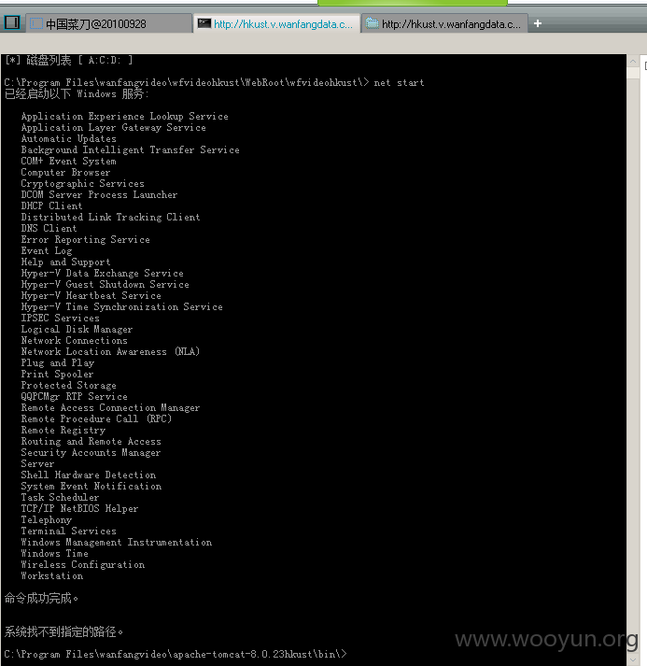This screenshot has width=647, height=666.
Task: Click 'Security Accounts Manager' line
Action: (x=91, y=453)
